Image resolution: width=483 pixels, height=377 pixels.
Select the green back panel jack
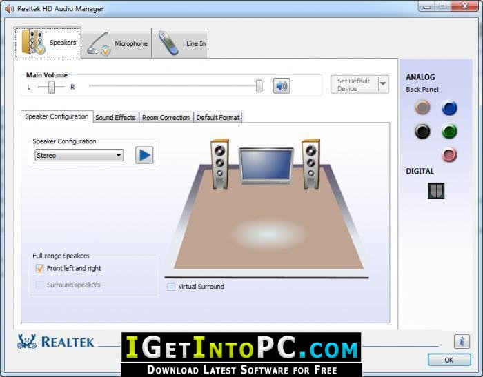click(x=449, y=131)
